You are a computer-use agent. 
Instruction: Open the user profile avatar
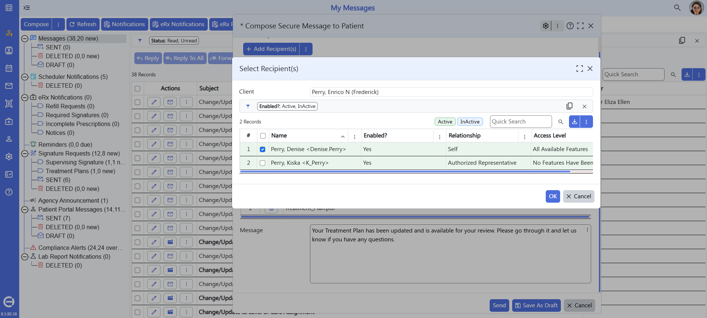click(696, 8)
